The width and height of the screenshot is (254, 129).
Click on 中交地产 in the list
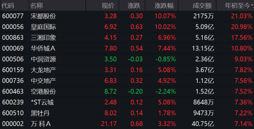pyautogui.click(x=43, y=81)
